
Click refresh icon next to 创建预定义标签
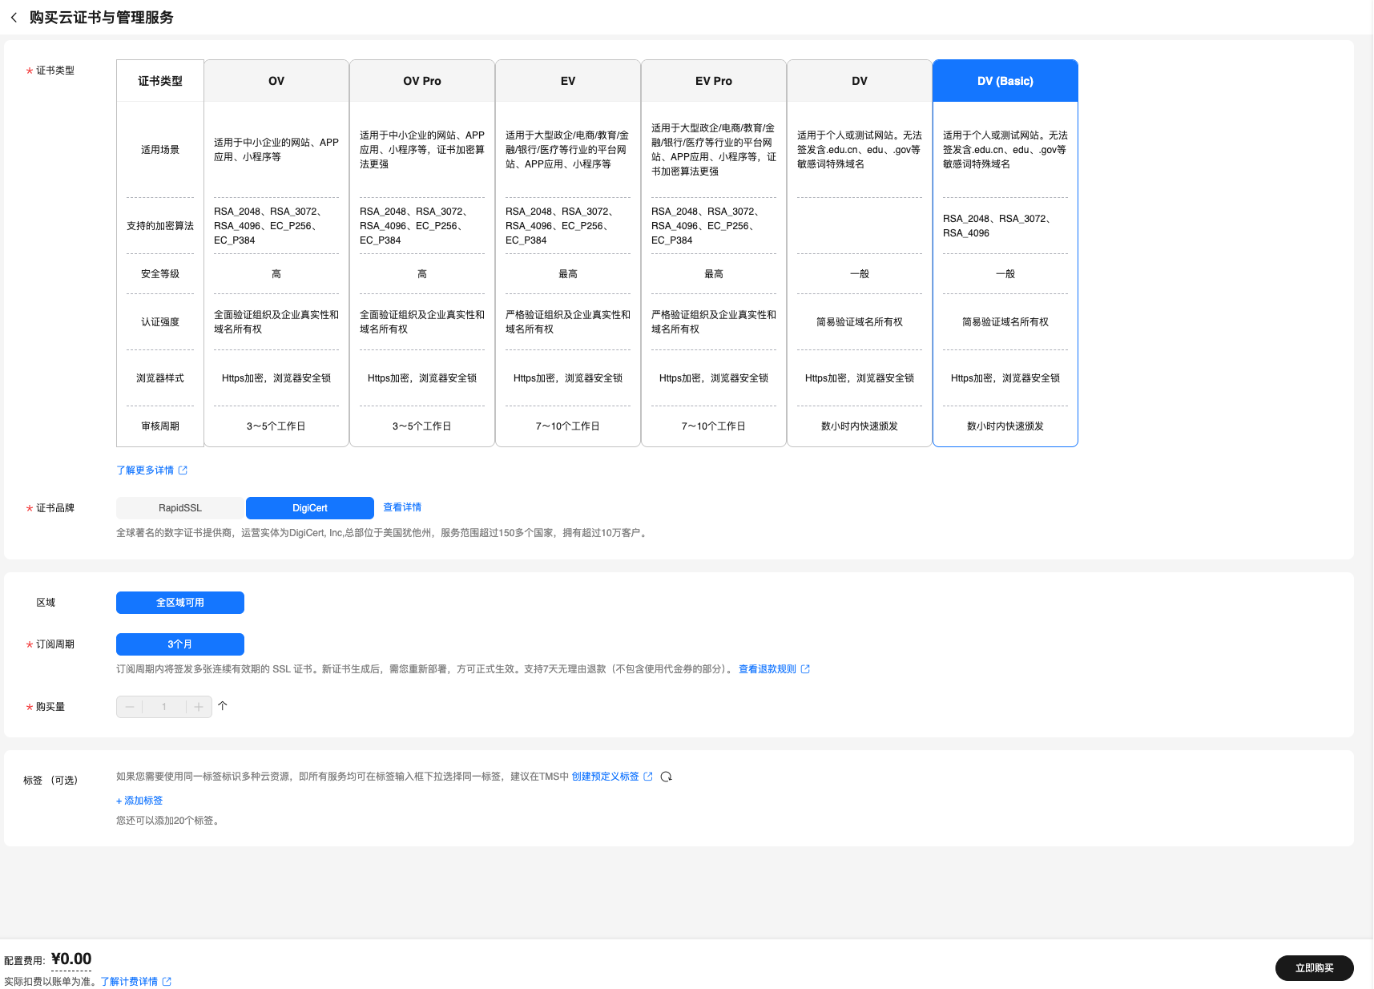pyautogui.click(x=666, y=777)
